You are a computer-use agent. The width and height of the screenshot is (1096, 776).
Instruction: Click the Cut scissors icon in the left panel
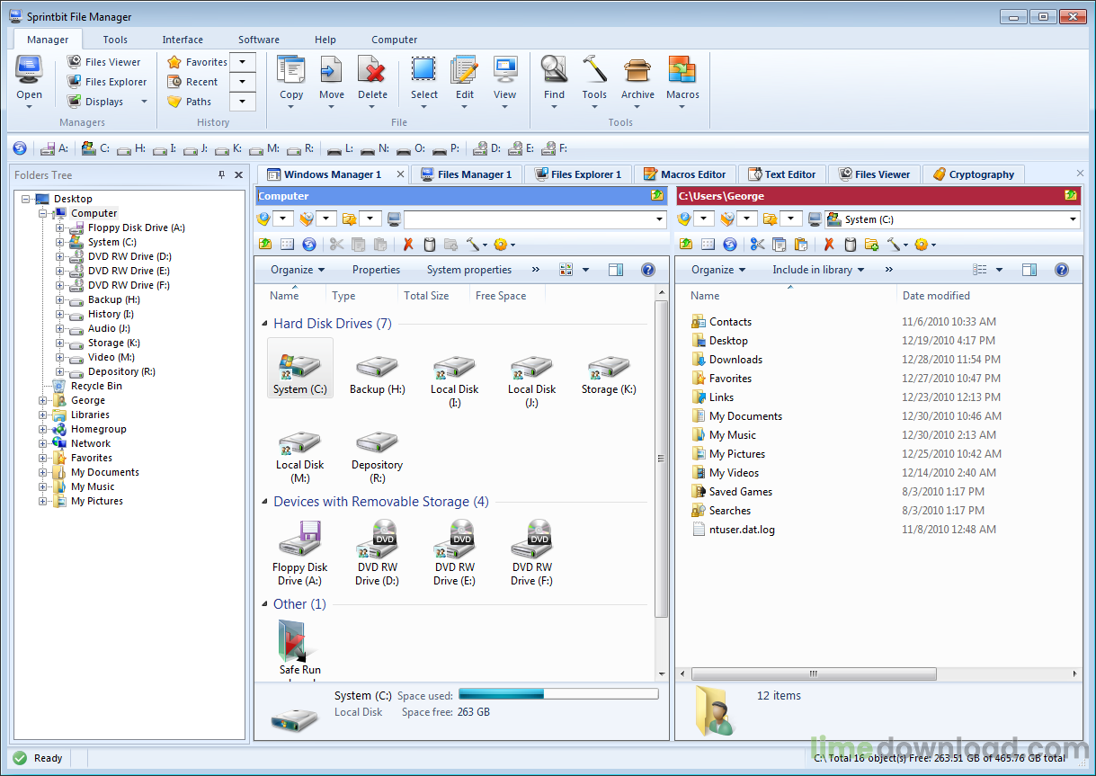337,244
